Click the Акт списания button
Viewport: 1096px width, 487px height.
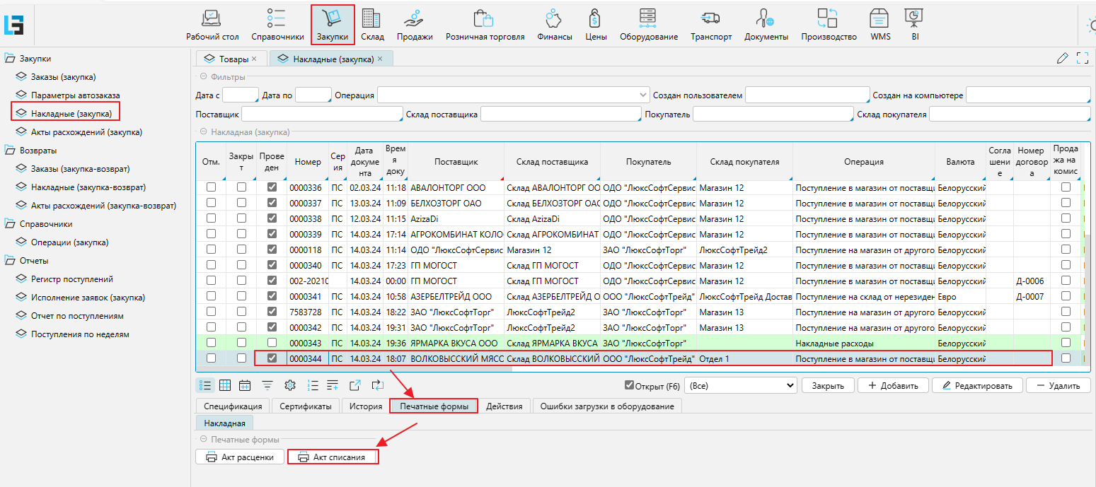[x=333, y=457]
